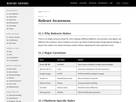Open 02. Tiles & Suits module
This screenshot has width=136, height=102.
(12, 17)
